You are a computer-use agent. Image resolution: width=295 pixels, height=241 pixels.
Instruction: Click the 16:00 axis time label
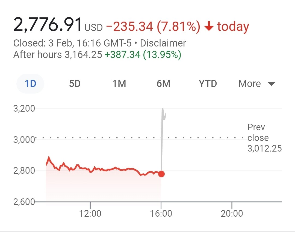(161, 214)
